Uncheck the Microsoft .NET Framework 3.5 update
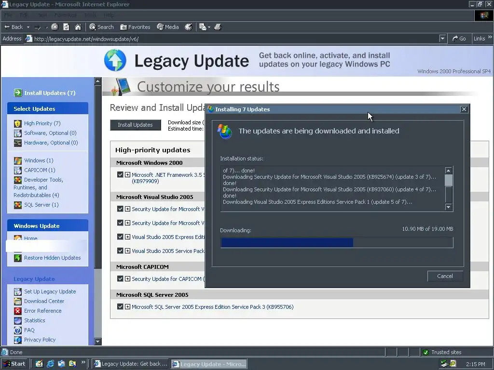 (x=120, y=174)
